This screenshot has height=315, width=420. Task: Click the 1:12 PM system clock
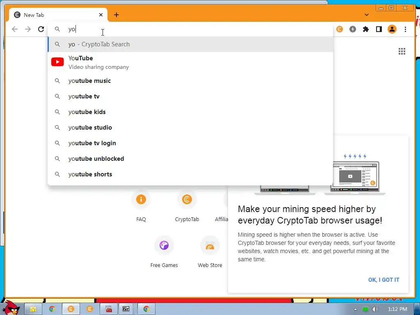pos(397,309)
